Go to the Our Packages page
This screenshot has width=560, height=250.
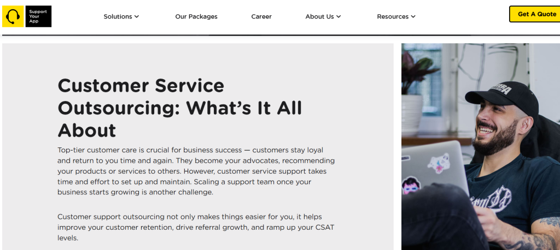coord(196,16)
